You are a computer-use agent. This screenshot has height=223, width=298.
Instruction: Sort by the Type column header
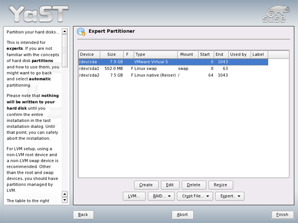pyautogui.click(x=155, y=54)
